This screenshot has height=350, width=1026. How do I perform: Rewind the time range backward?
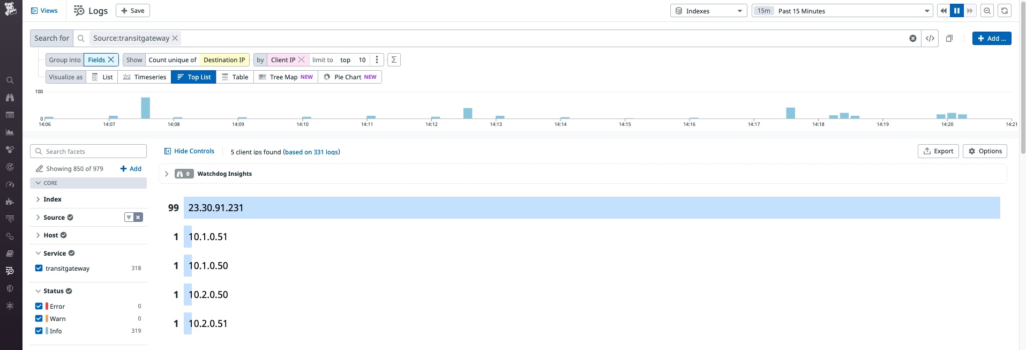pyautogui.click(x=943, y=11)
